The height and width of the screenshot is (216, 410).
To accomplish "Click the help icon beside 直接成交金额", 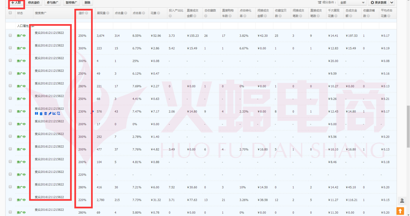I will (x=194, y=16).
